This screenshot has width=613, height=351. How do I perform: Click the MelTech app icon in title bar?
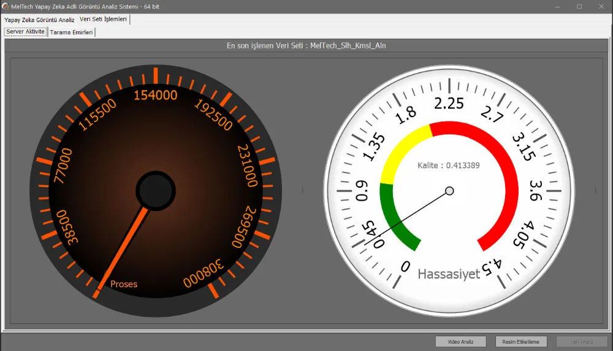click(6, 6)
